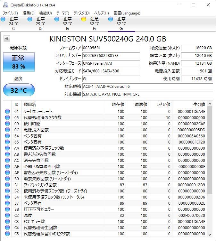Click status orb for C2 温度 row
This screenshot has height=241, width=216.
click(x=7, y=215)
